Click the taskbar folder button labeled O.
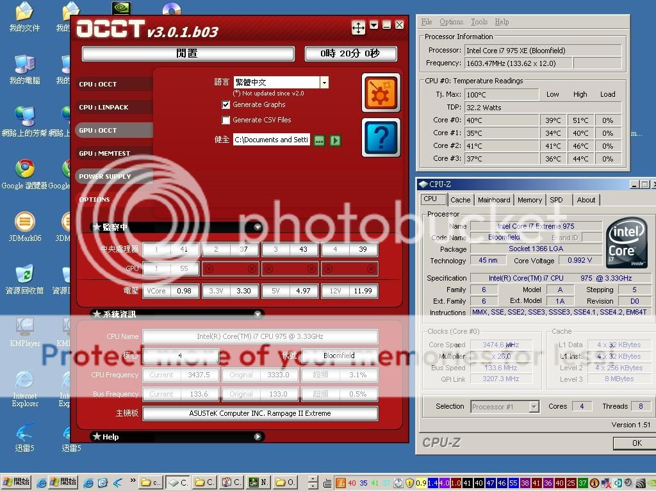656x492 pixels. (x=285, y=483)
